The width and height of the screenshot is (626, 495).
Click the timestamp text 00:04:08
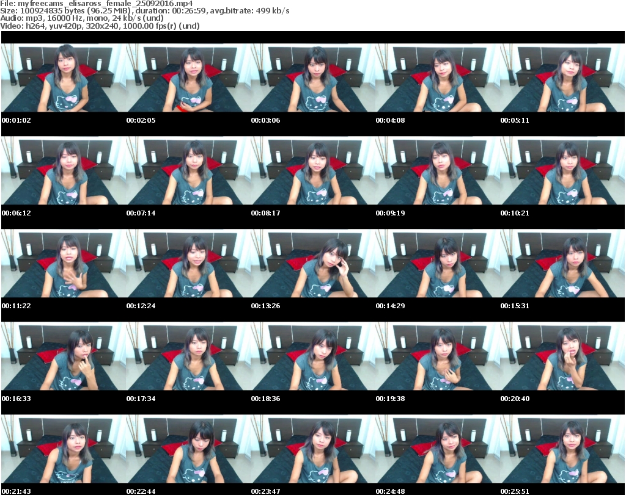390,120
